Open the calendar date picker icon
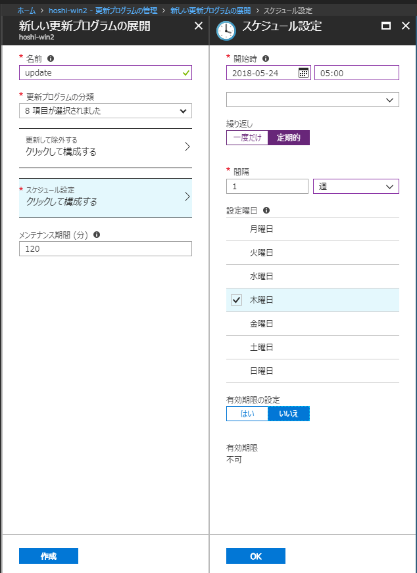Image resolution: width=417 pixels, height=573 pixels. tap(303, 73)
